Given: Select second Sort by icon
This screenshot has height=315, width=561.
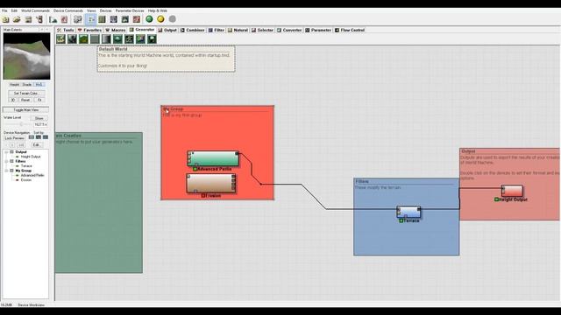Looking at the screenshot, I should 39,137.
